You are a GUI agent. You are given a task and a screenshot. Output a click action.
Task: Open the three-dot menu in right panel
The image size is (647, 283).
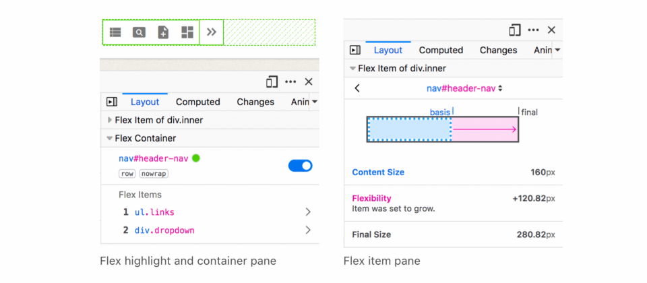click(534, 30)
